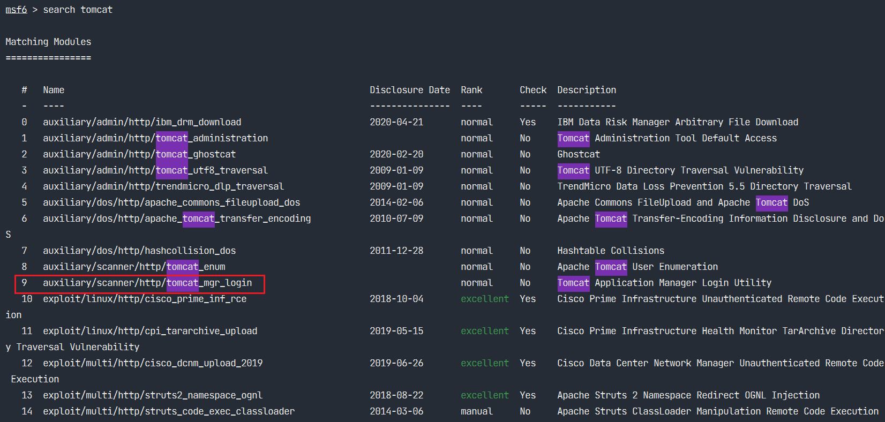Screen dimensions: 885x422
Task: Click disclosure date 2018-10-04
Action: click(396, 299)
